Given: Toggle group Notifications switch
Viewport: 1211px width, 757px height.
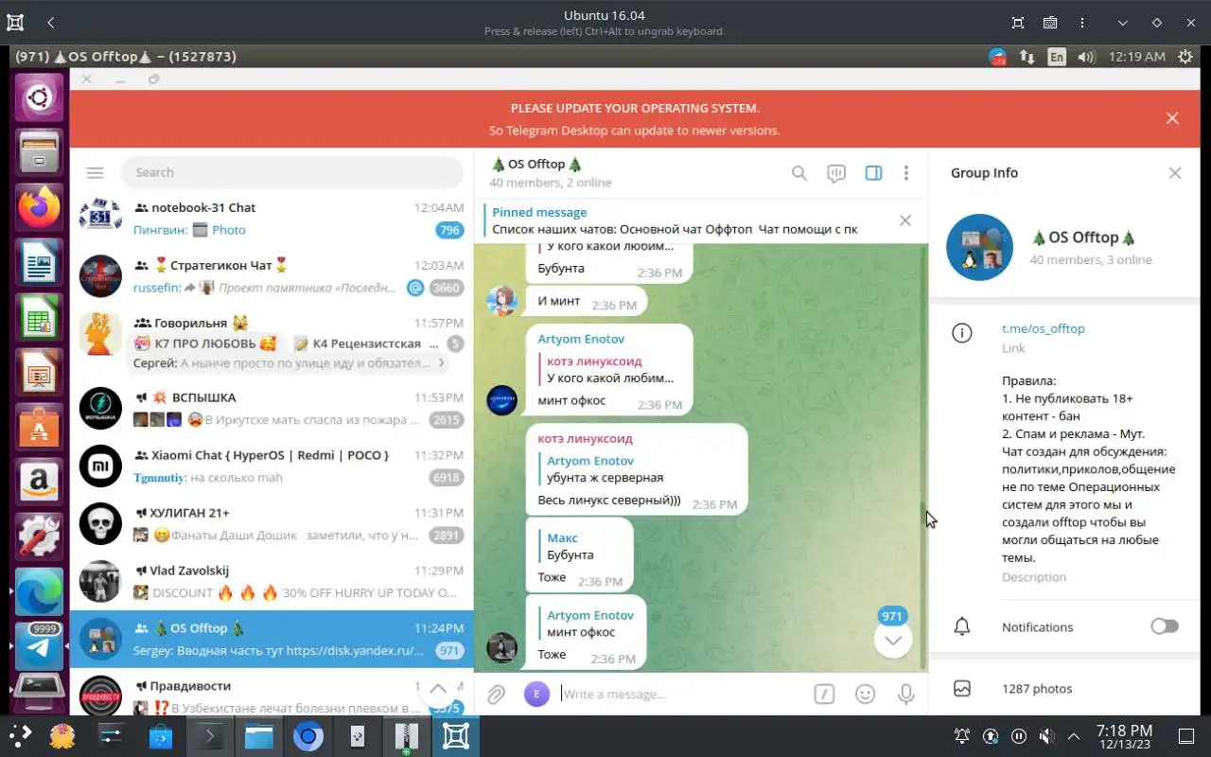Looking at the screenshot, I should click(1165, 626).
